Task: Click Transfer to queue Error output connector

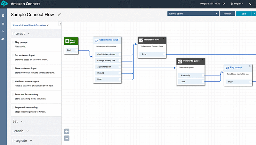Action: click(x=203, y=82)
